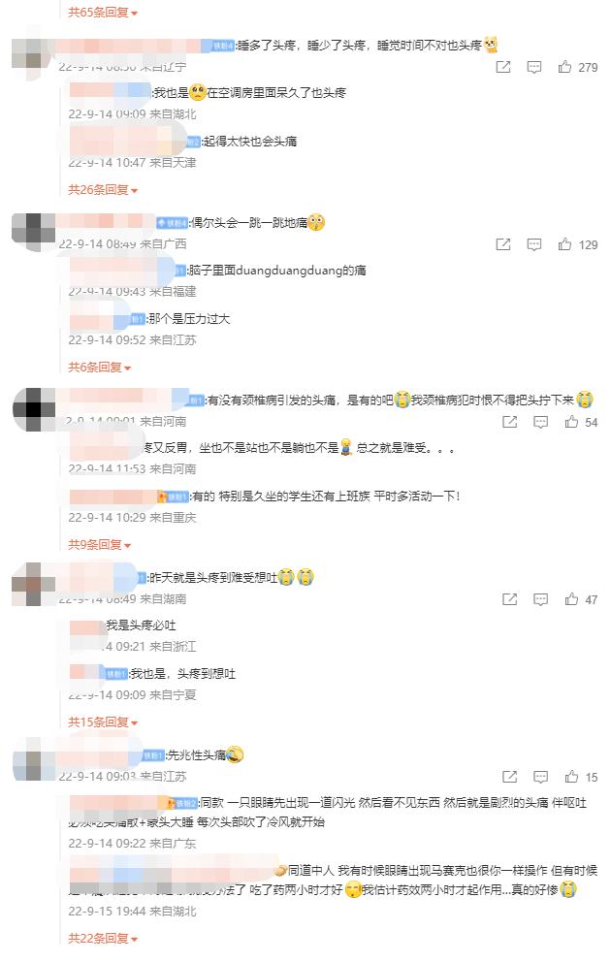Share the comment from 河南 about 颈椎病
Image resolution: width=611 pixels, height=962 pixels.
(x=510, y=422)
